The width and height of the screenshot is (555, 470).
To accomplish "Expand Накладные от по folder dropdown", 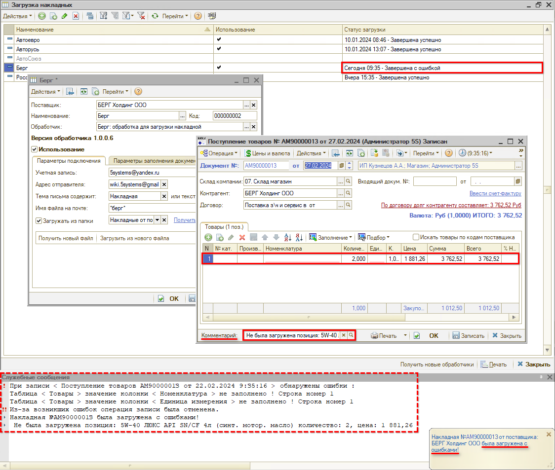I will click(x=157, y=220).
